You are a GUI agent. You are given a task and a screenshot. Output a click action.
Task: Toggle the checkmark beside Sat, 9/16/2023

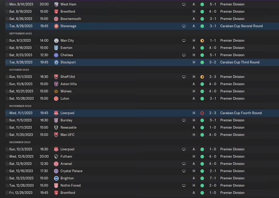pos(7,48)
